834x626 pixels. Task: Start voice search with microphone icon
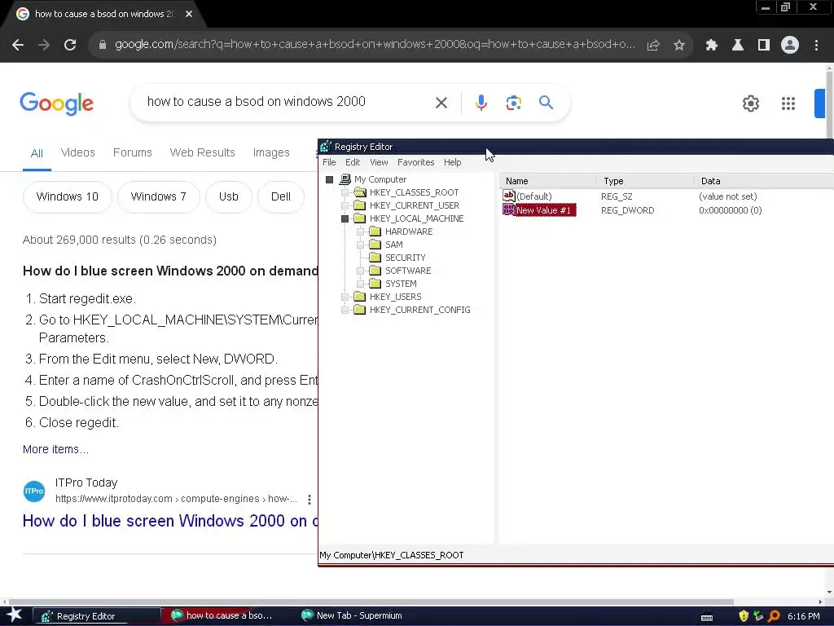(x=481, y=103)
